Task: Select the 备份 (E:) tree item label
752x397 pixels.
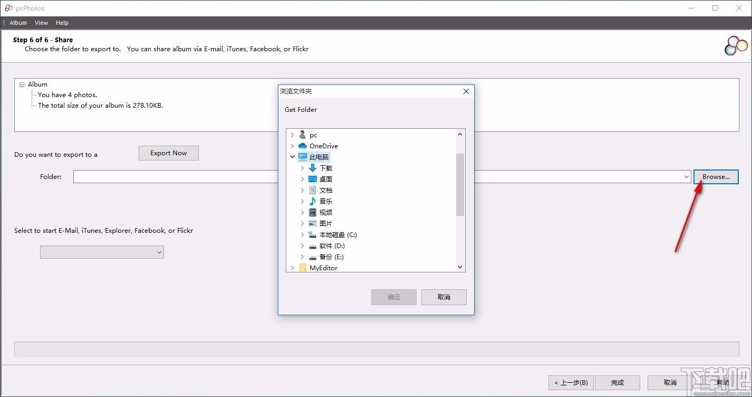Action: click(332, 257)
